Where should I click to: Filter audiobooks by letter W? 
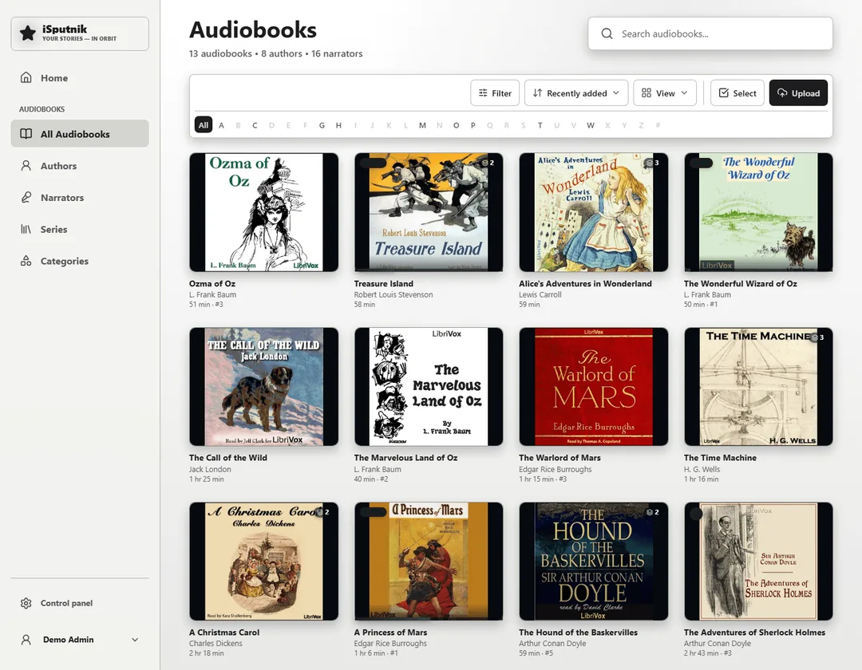point(591,125)
